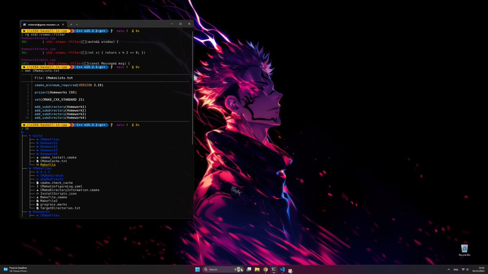Viewport: 488px width, 274px height.
Task: Click the file icon beside TargetDirectories.txt
Action: pos(37,208)
